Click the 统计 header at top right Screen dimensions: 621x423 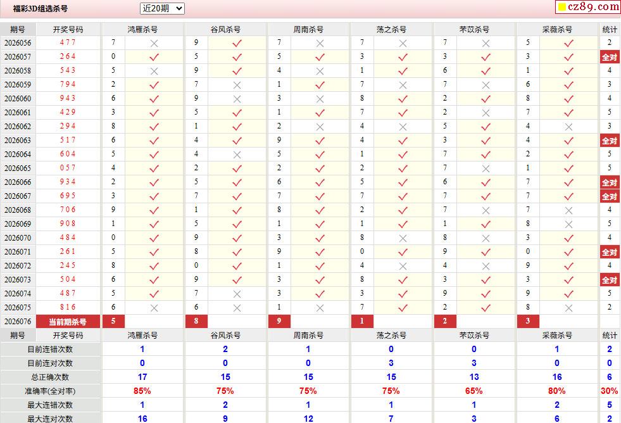[610, 29]
